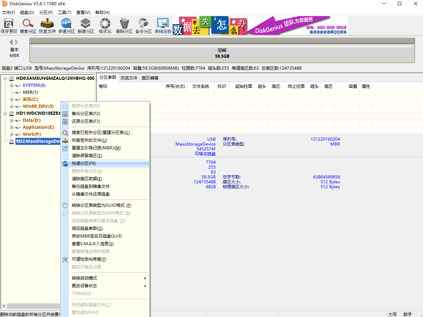This screenshot has height=317, width=423.
Task: Open the 分区(P) menu
Action: [46, 13]
